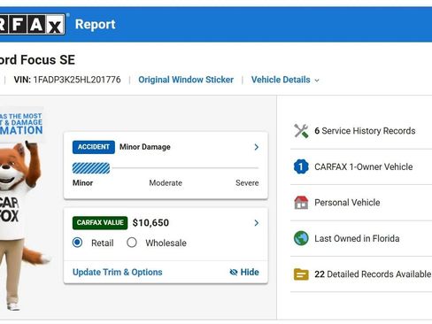Click CARFAX 1-Owner Vehicle text
The width and height of the screenshot is (432, 324).
point(364,166)
